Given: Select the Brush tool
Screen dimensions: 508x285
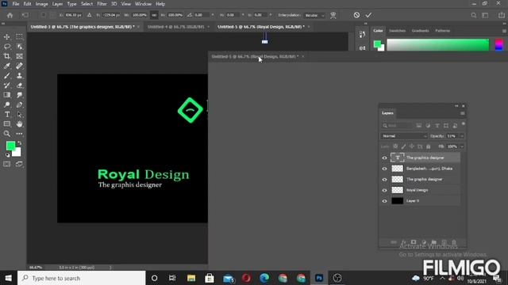Looking at the screenshot, I should (7, 76).
